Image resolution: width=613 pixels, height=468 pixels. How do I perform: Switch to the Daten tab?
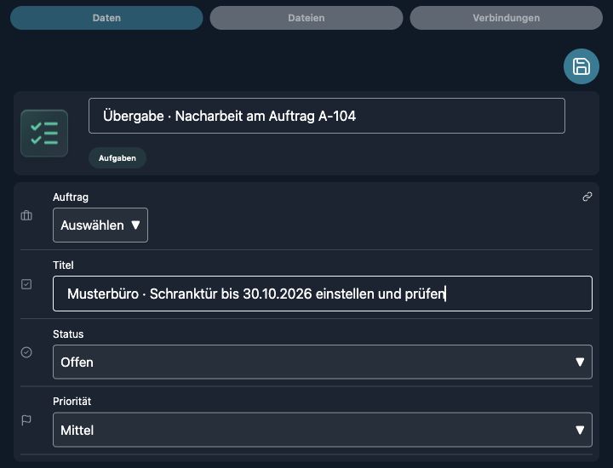tap(106, 18)
